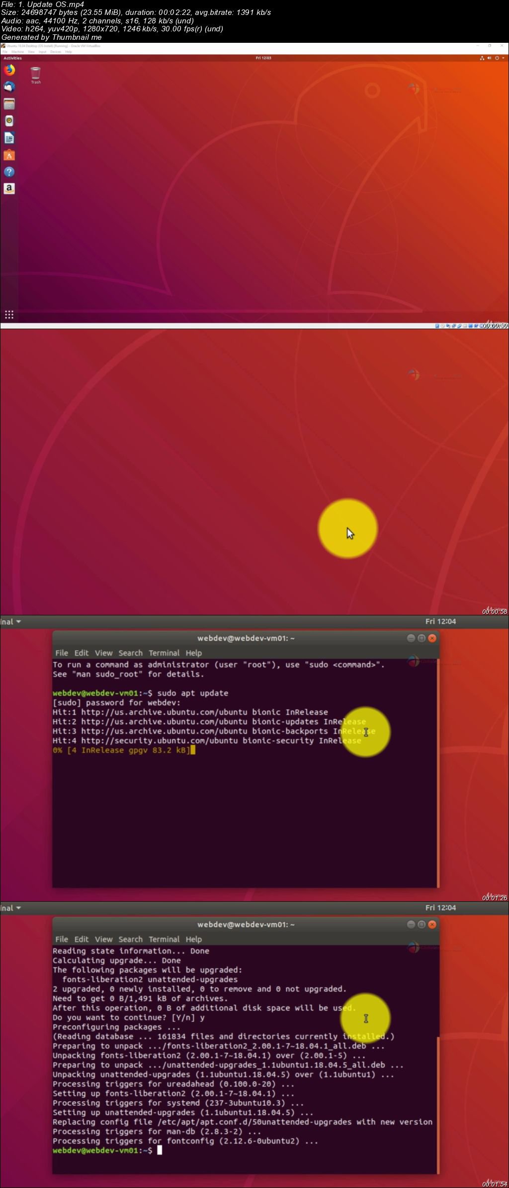Open LibreOffice Writer from the dock

coord(9,138)
